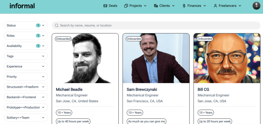Open Sam Brewczynski's profile name link
Screen dimensions: 263x124
pyautogui.click(x=142, y=89)
